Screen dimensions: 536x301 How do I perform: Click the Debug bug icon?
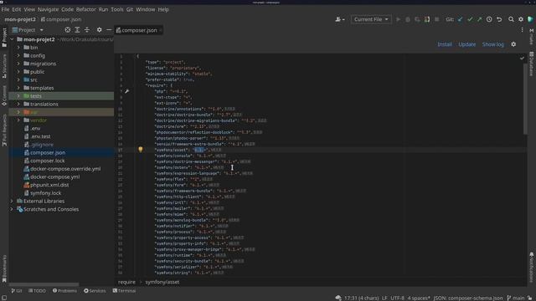(x=408, y=19)
